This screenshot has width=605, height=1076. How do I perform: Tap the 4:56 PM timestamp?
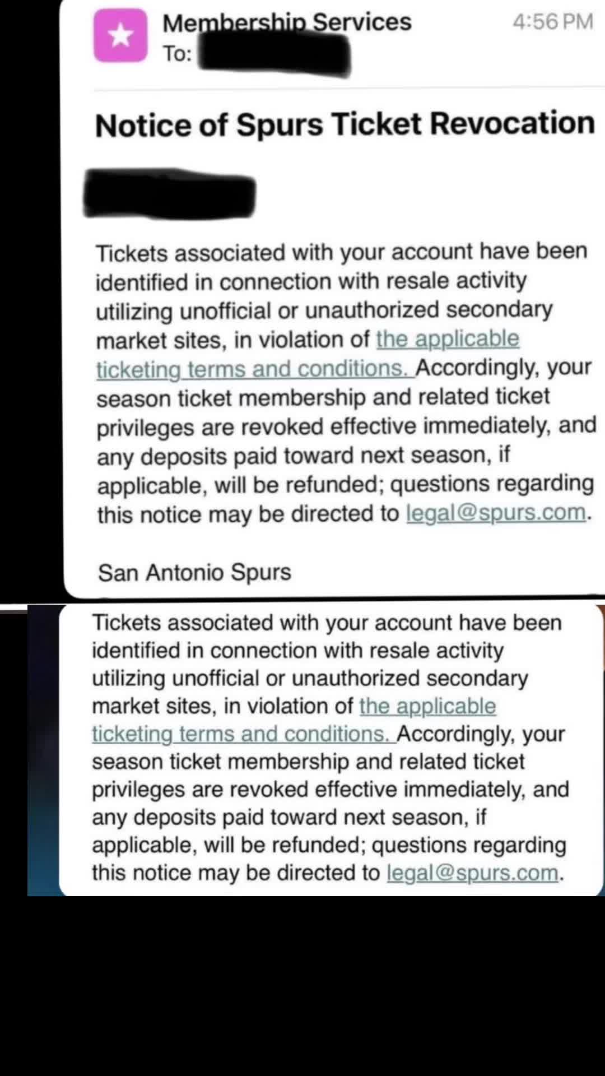553,21
